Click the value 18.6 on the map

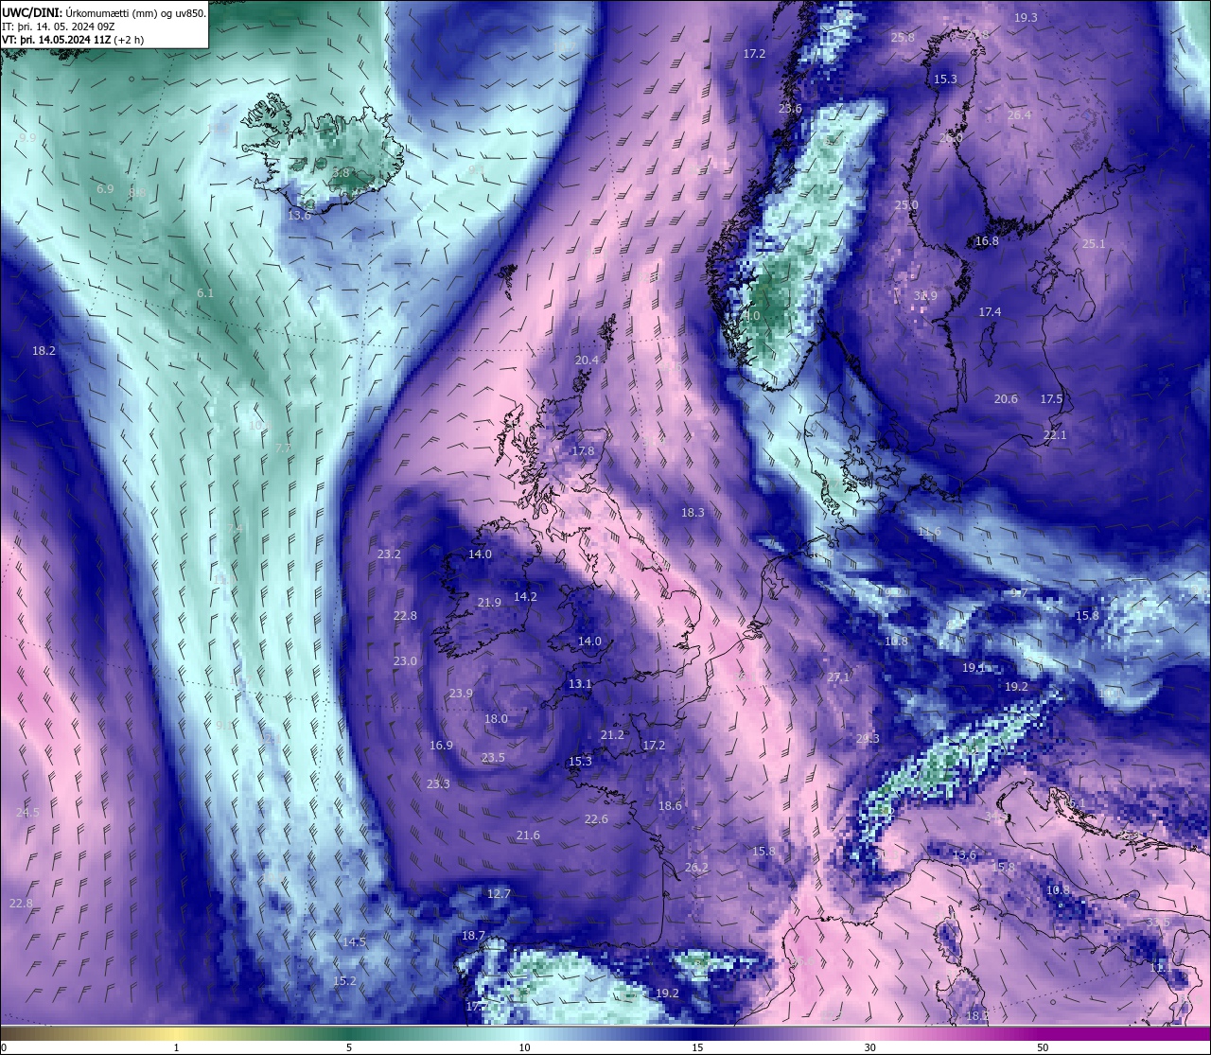(670, 806)
